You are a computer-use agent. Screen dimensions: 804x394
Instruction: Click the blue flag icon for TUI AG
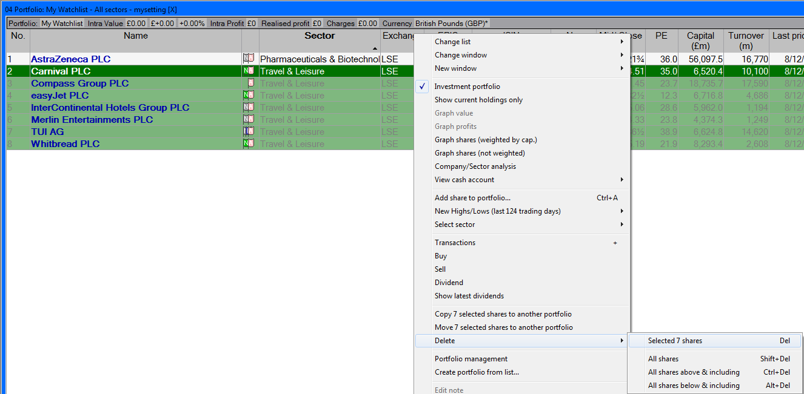(248, 131)
